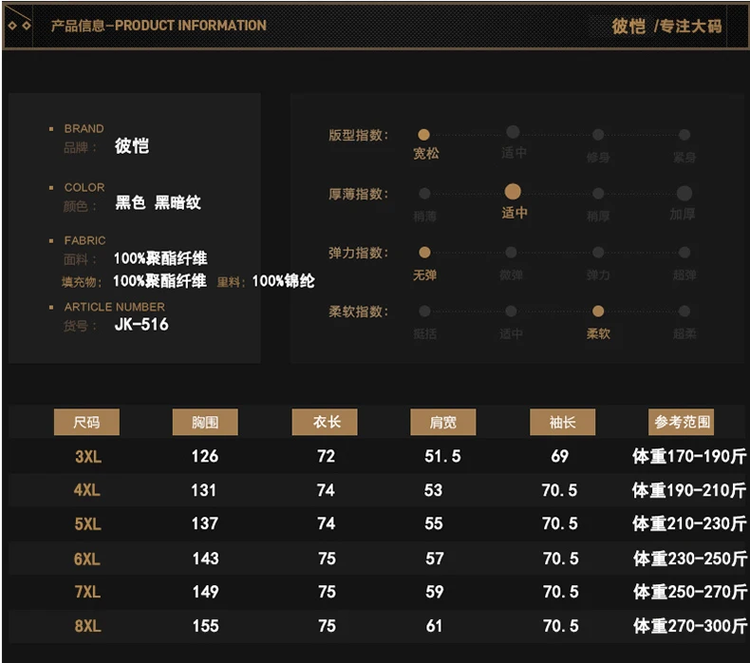
Task: Click the highlighted 适中 dot in 厚薄指数 row
Action: point(513,192)
